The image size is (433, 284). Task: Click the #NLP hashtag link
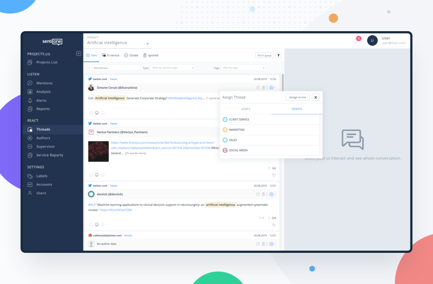[92, 205]
